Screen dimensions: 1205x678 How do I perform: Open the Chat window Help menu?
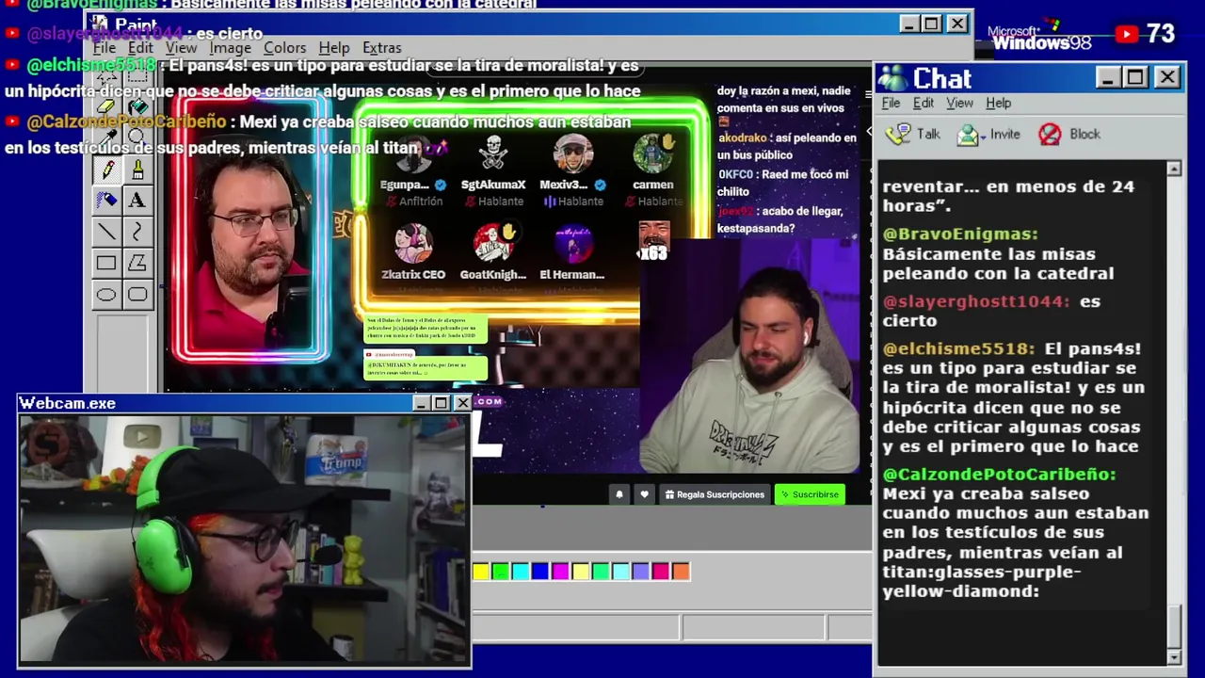998,103
